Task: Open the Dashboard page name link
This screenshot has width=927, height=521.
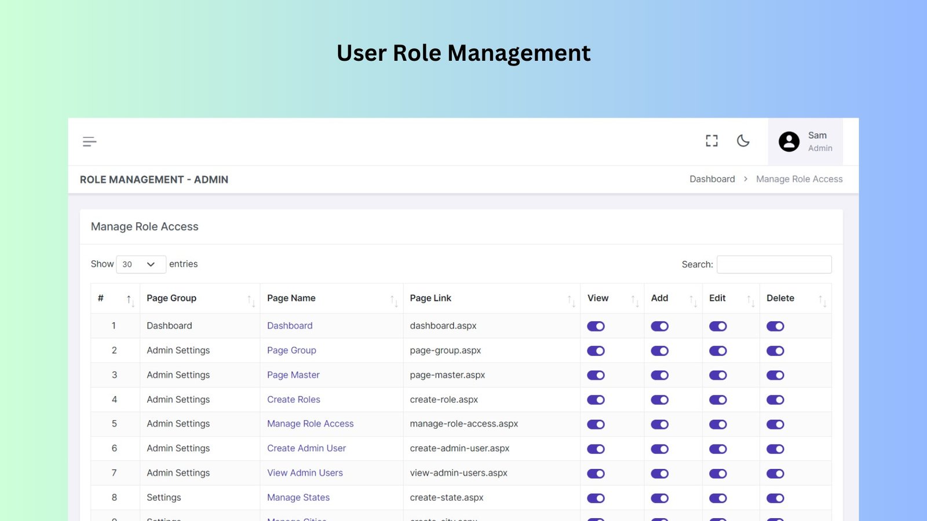Action: coord(290,326)
